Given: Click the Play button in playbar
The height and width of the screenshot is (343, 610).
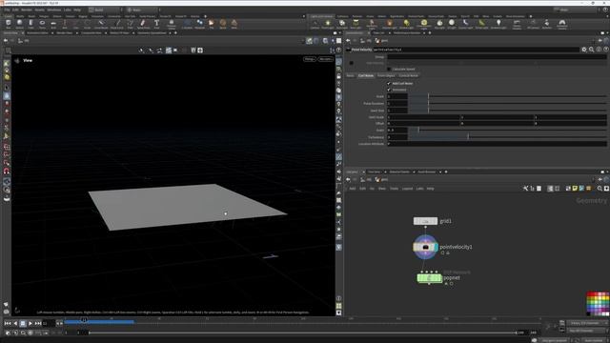Looking at the screenshot, I should pyautogui.click(x=30, y=323).
